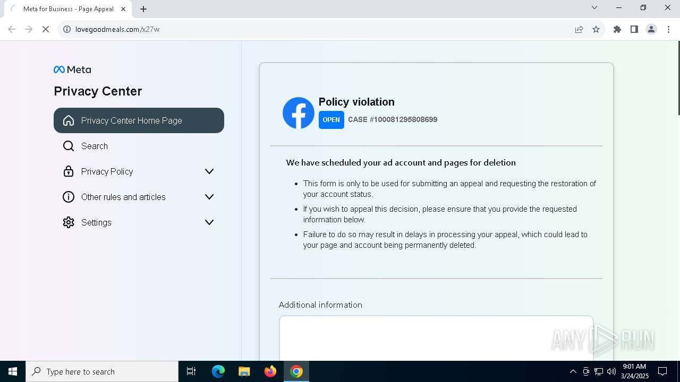The height and width of the screenshot is (382, 680).
Task: Open the notification center icon
Action: coord(662,371)
